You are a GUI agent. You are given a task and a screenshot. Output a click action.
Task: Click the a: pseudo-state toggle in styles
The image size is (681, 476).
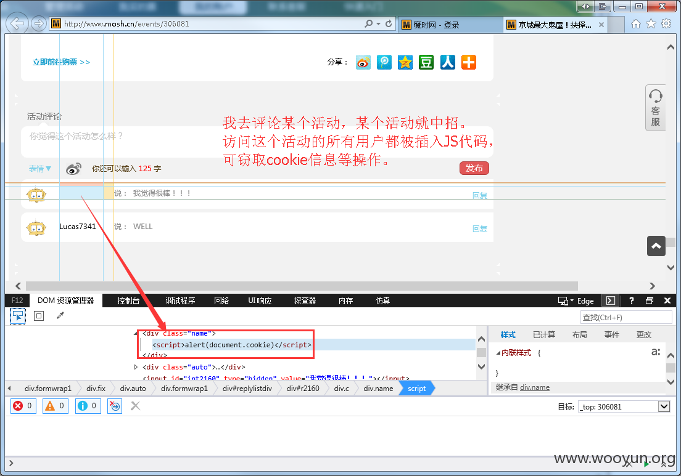(656, 352)
